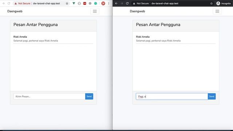
Task: Bookmark page with star in incognito window
Action: click(x=212, y=3)
